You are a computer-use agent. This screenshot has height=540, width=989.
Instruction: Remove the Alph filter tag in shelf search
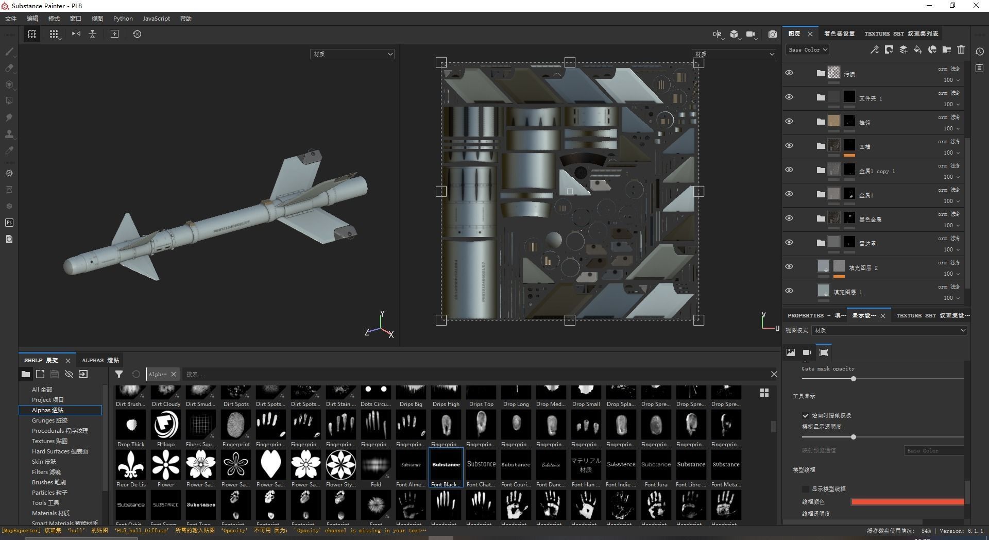coord(174,374)
